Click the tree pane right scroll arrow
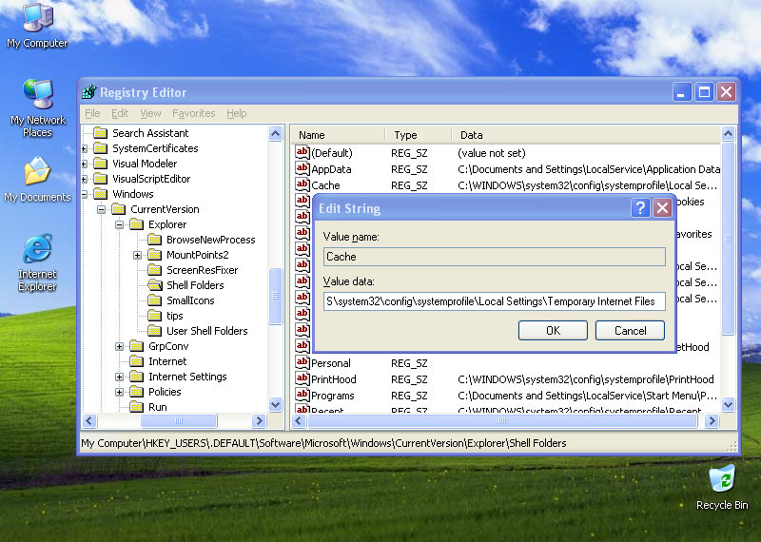The height and width of the screenshot is (542, 761). coord(259,420)
